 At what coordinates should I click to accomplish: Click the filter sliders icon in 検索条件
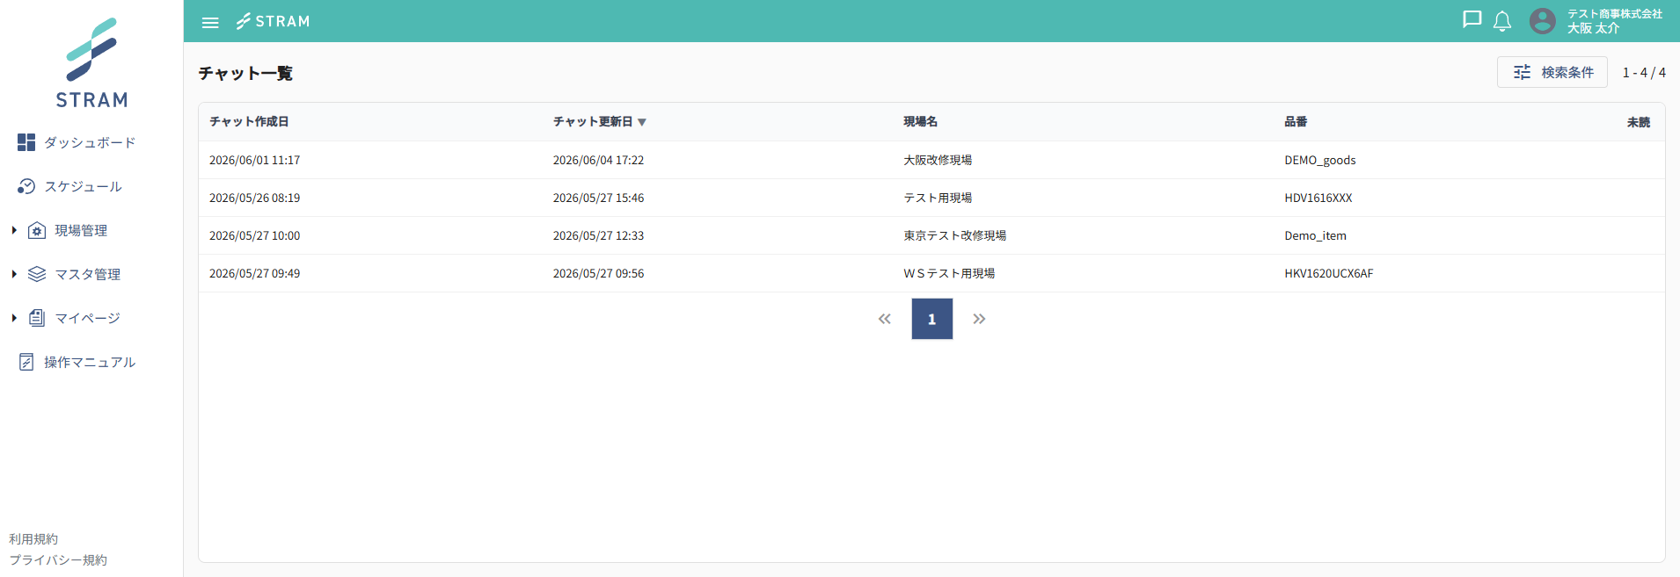(x=1522, y=72)
